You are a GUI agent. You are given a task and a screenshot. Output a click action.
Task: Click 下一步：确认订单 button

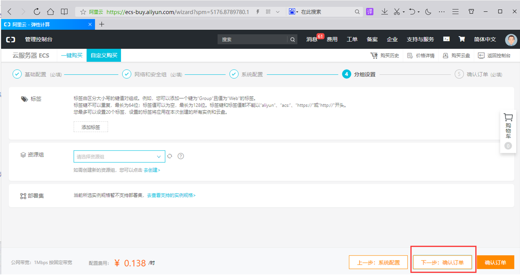442,262
